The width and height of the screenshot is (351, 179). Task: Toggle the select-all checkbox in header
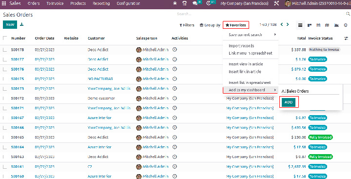tap(5, 38)
